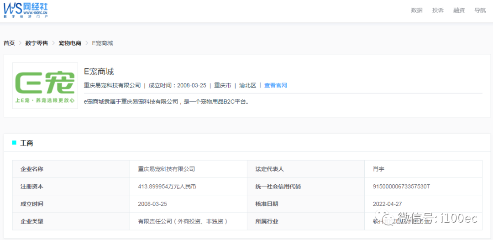Click the 网经社 site logo
Viewport: 493px width, 240px height.
[26, 10]
